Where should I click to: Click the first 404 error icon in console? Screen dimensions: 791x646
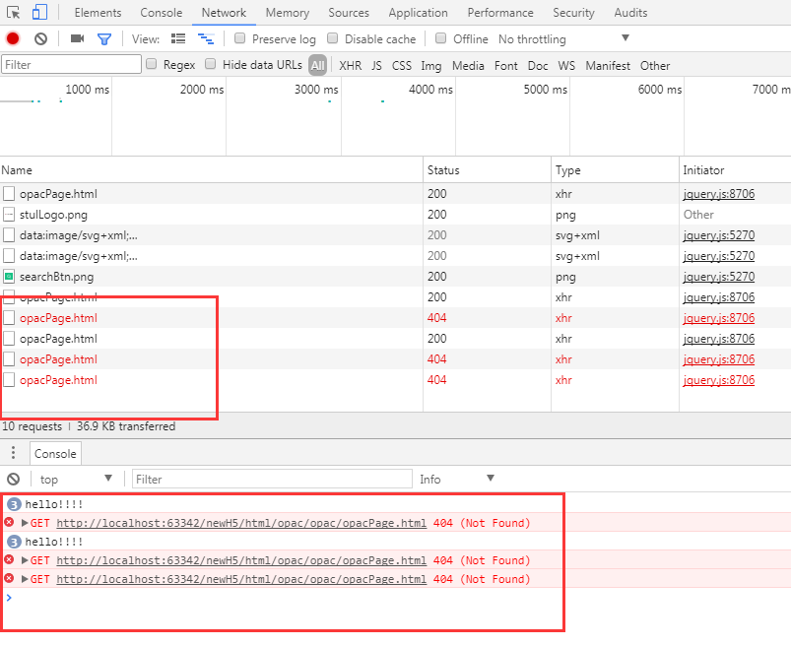point(9,522)
